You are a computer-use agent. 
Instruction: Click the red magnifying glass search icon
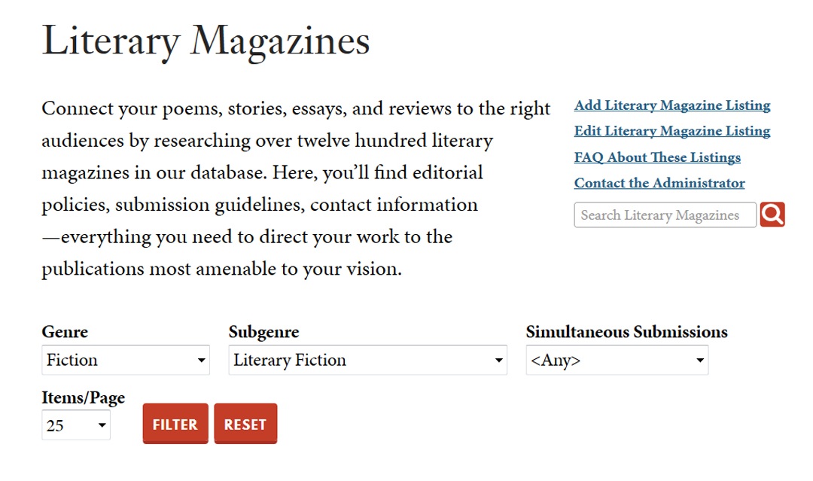point(772,215)
